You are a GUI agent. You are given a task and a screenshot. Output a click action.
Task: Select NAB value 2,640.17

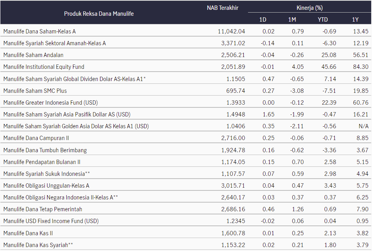coord(233,197)
